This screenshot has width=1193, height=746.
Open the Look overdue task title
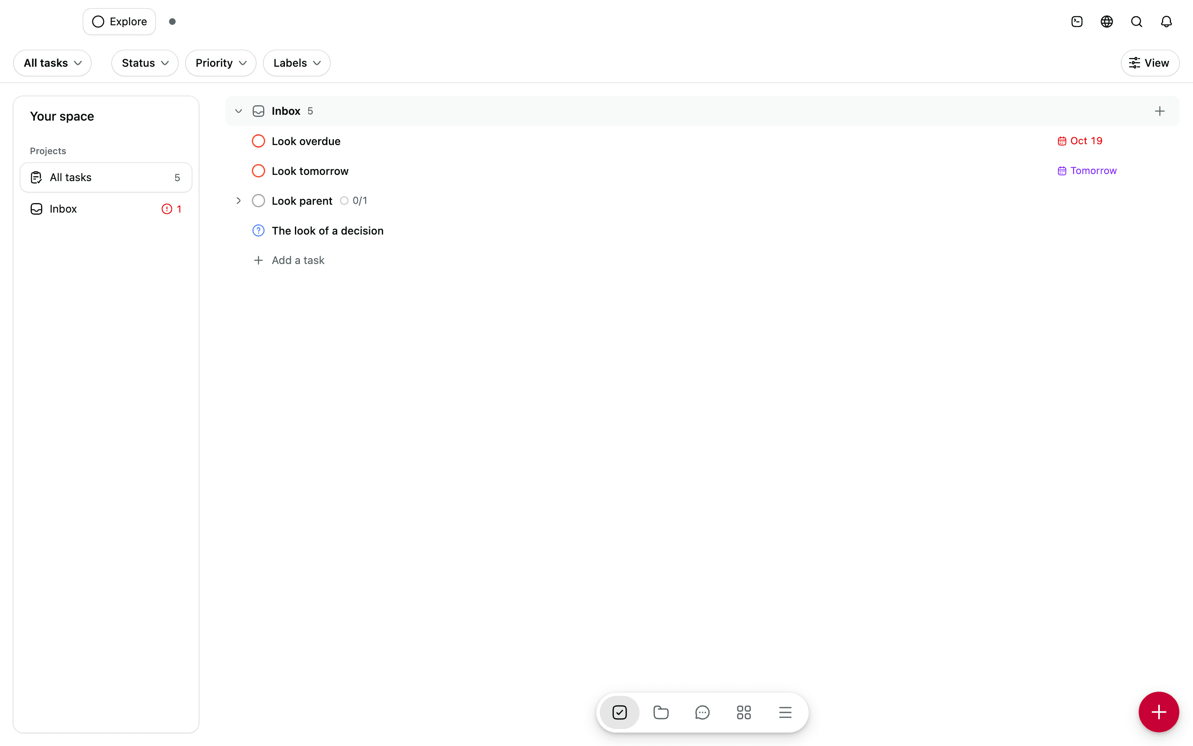[306, 141]
